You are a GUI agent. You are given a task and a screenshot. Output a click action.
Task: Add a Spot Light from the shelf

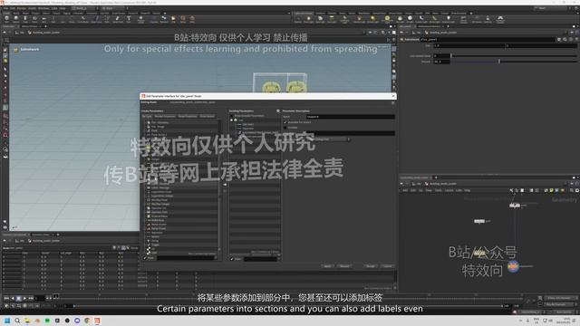[320, 19]
